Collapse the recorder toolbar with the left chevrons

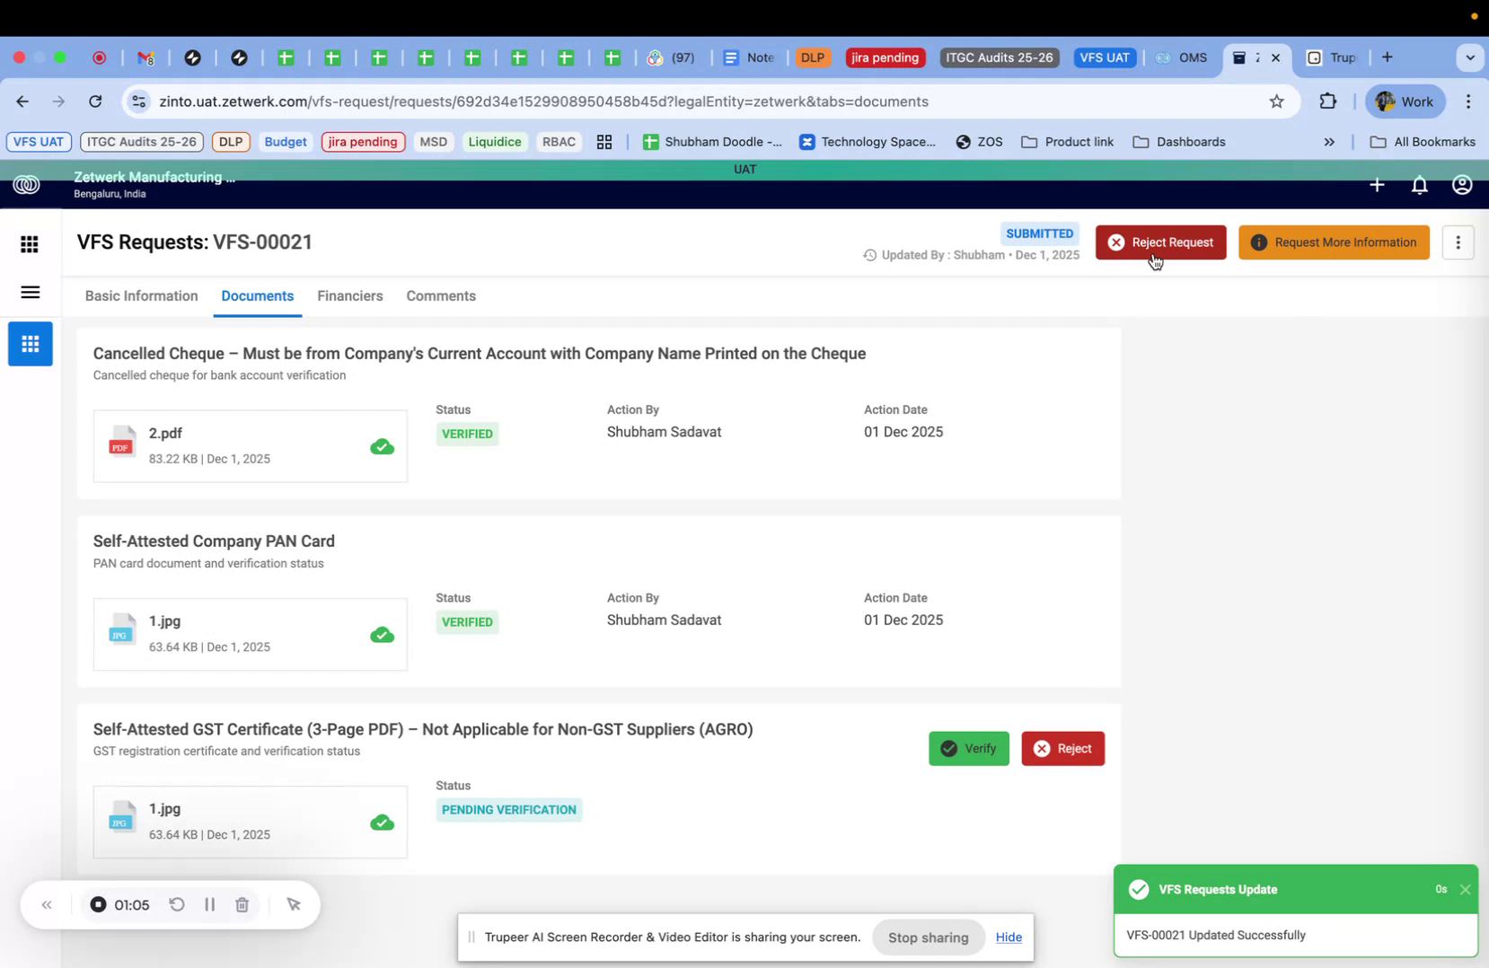click(x=47, y=904)
